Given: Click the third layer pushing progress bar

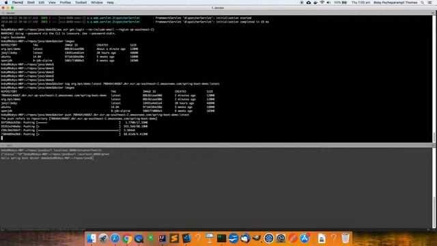Looking at the screenshot, I should pos(79,131).
